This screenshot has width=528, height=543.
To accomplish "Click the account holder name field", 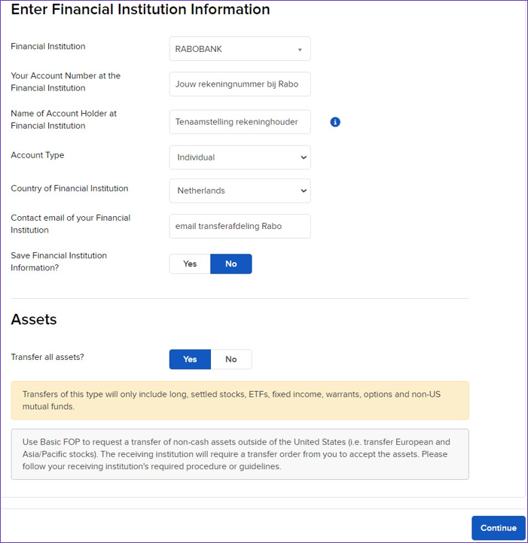I will click(240, 122).
